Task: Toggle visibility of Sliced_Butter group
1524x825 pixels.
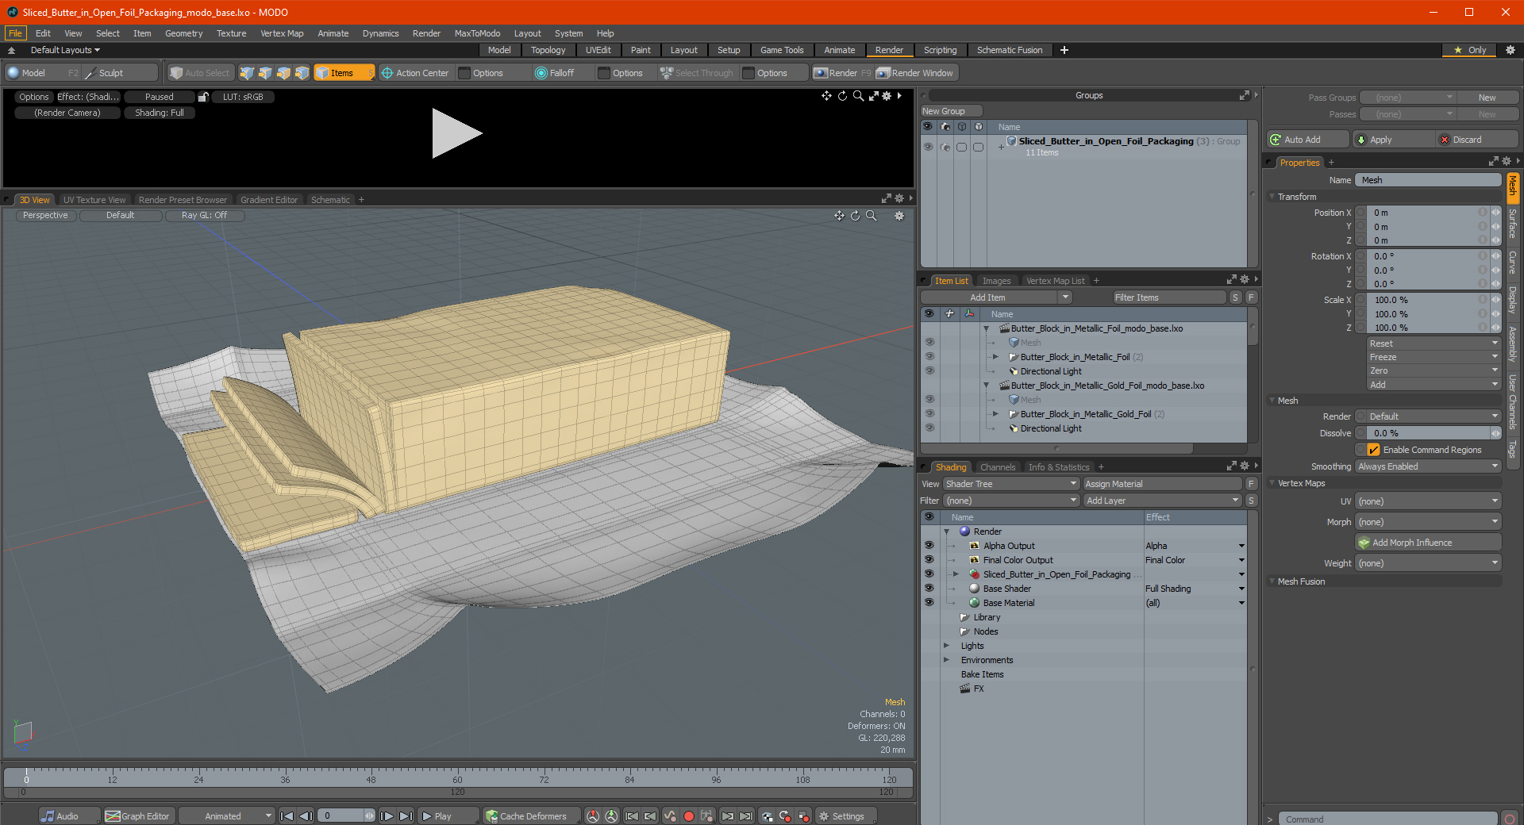Action: (928, 147)
